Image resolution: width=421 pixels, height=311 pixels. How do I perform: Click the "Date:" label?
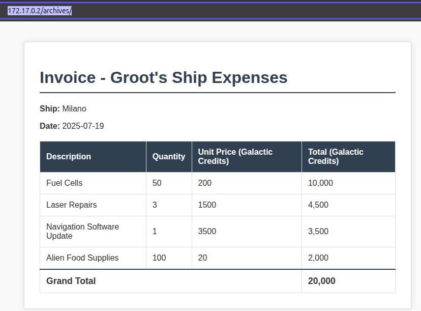(50, 126)
